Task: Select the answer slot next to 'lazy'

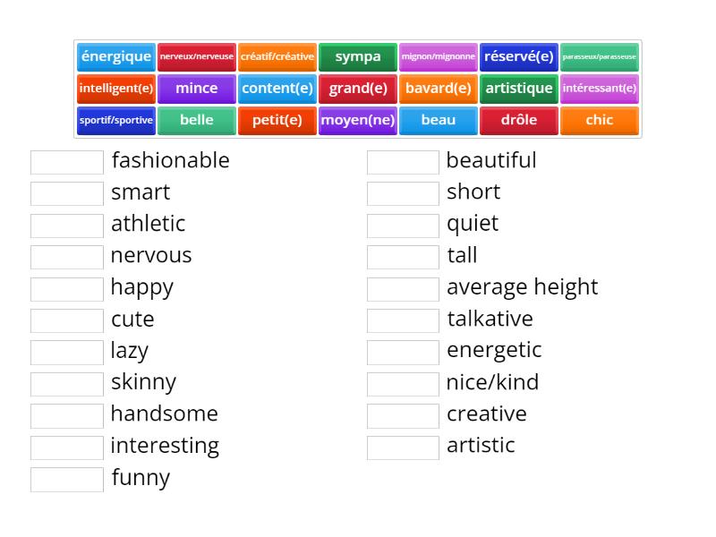Action: pyautogui.click(x=67, y=352)
